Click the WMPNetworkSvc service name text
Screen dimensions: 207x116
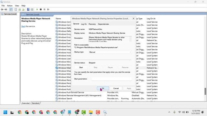pyautogui.click(x=95, y=29)
